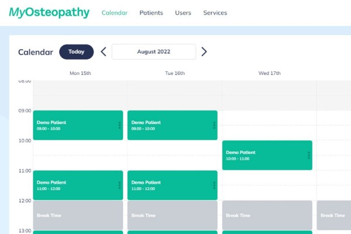Image resolution: width=351 pixels, height=234 pixels.
Task: Open options menu for Tuesday 11:00 appointment
Action: (214, 185)
